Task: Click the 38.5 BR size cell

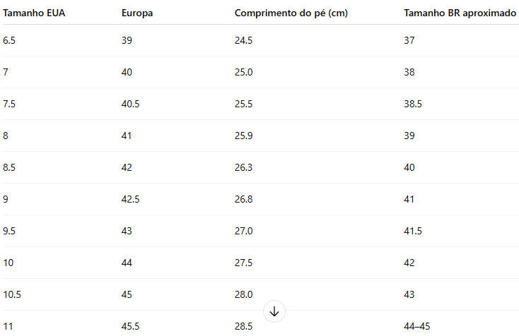Action: [x=413, y=104]
